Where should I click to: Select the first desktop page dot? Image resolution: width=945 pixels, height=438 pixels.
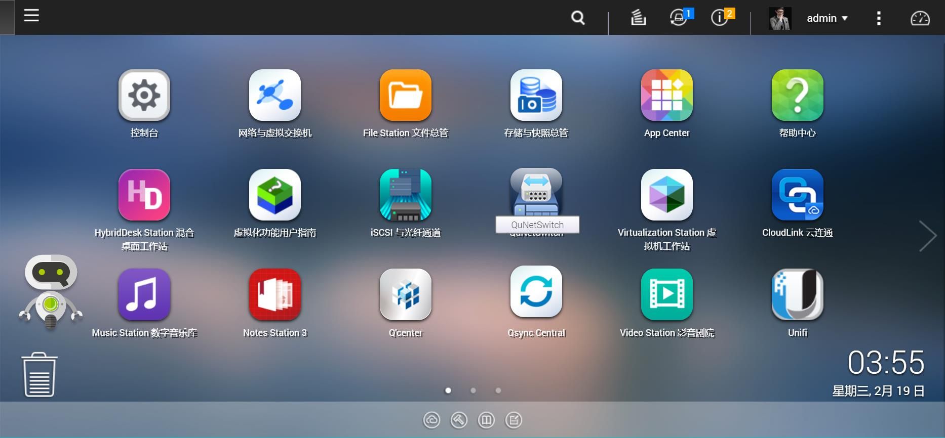pos(448,390)
